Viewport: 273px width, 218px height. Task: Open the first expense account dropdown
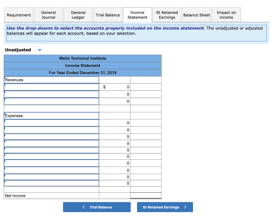tap(51, 123)
